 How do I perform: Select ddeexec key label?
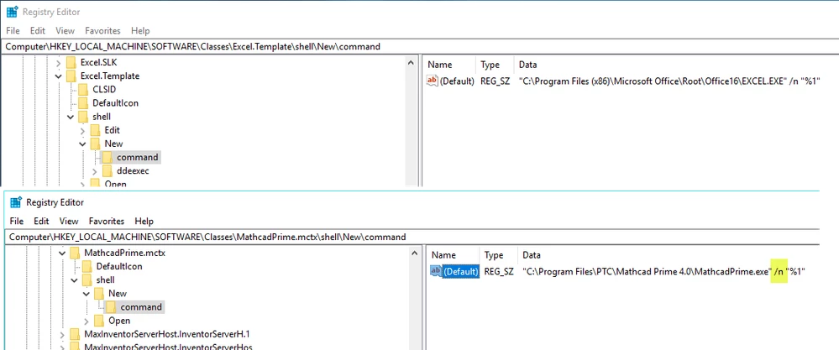coord(133,171)
